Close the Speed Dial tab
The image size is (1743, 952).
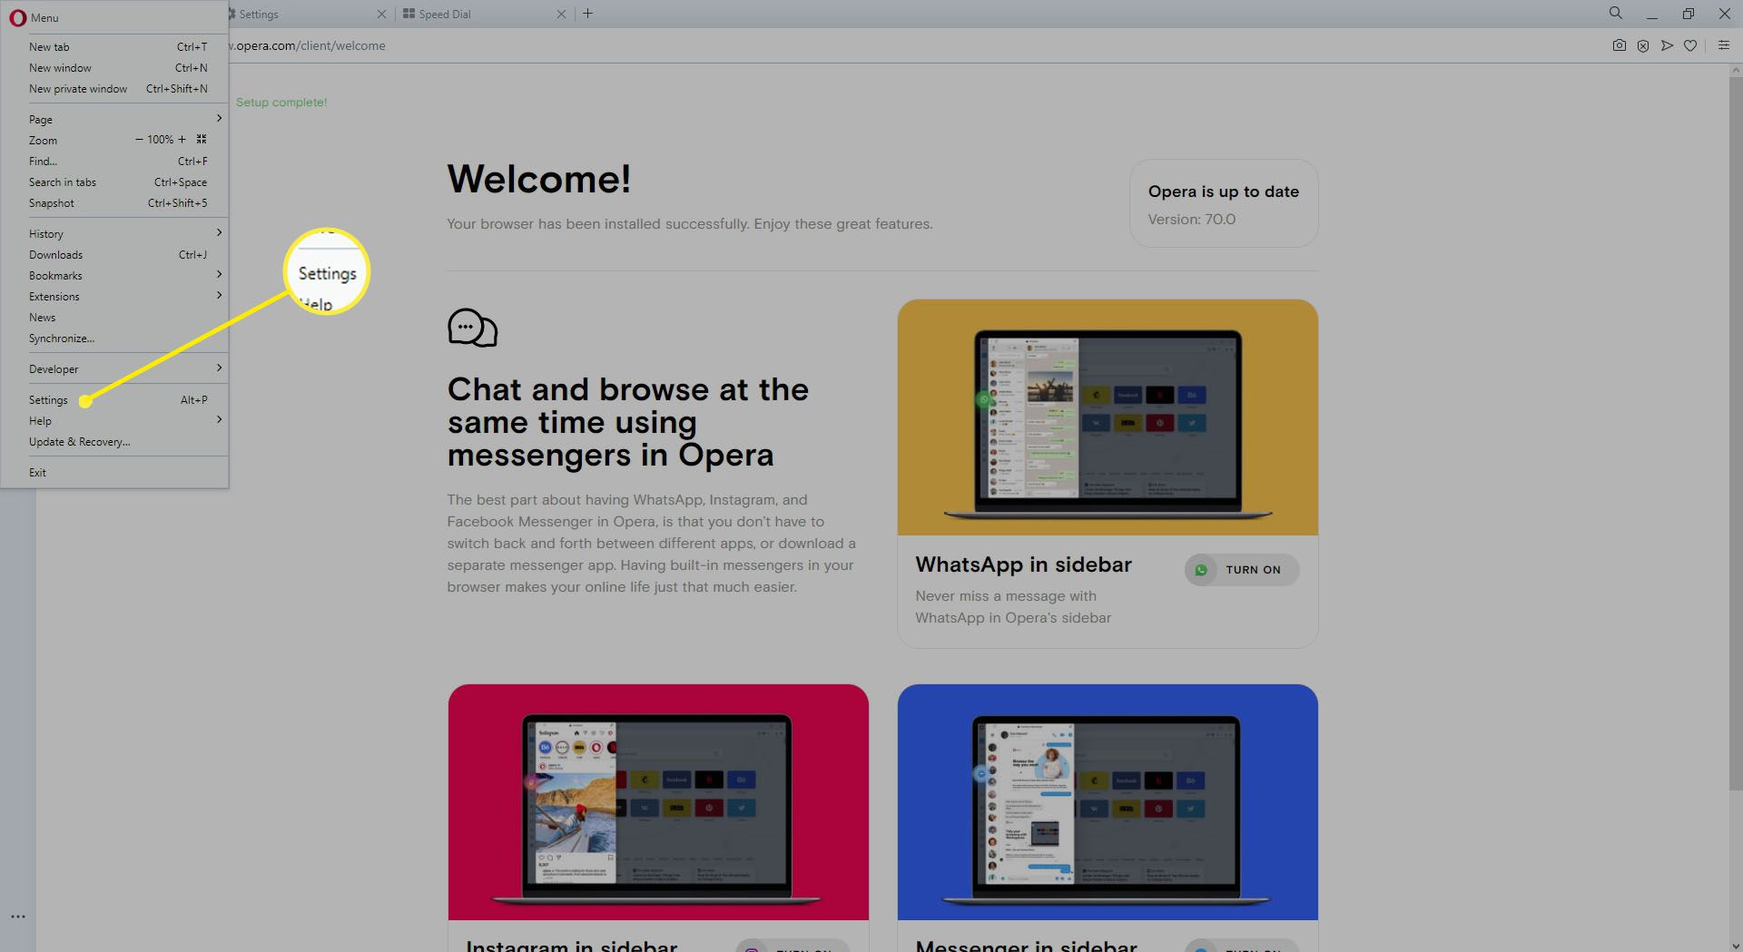tap(561, 15)
